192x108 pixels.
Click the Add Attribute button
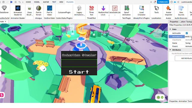tap(183, 58)
